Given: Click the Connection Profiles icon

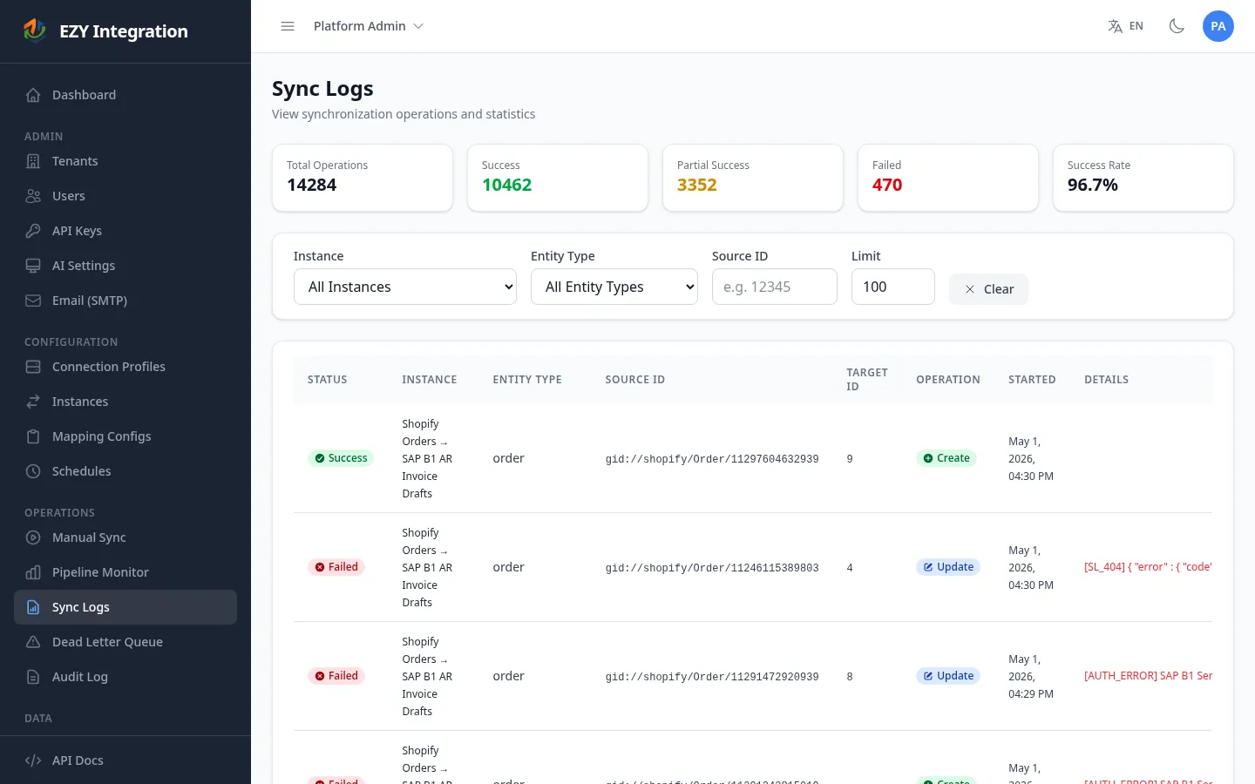Looking at the screenshot, I should (33, 367).
